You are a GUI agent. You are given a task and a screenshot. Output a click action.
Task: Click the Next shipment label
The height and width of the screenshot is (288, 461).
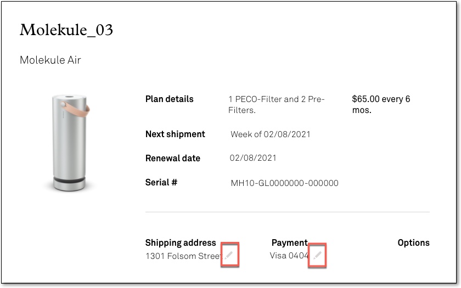click(175, 134)
